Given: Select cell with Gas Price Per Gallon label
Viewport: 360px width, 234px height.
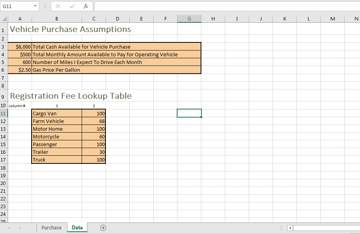Looking at the screenshot, I should click(56, 70).
